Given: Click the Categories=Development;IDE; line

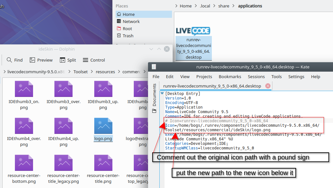Looking at the screenshot, I should [x=197, y=144].
